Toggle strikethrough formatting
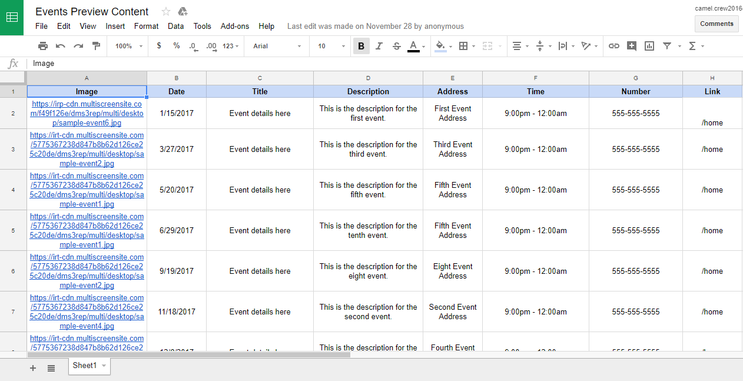 click(x=396, y=46)
